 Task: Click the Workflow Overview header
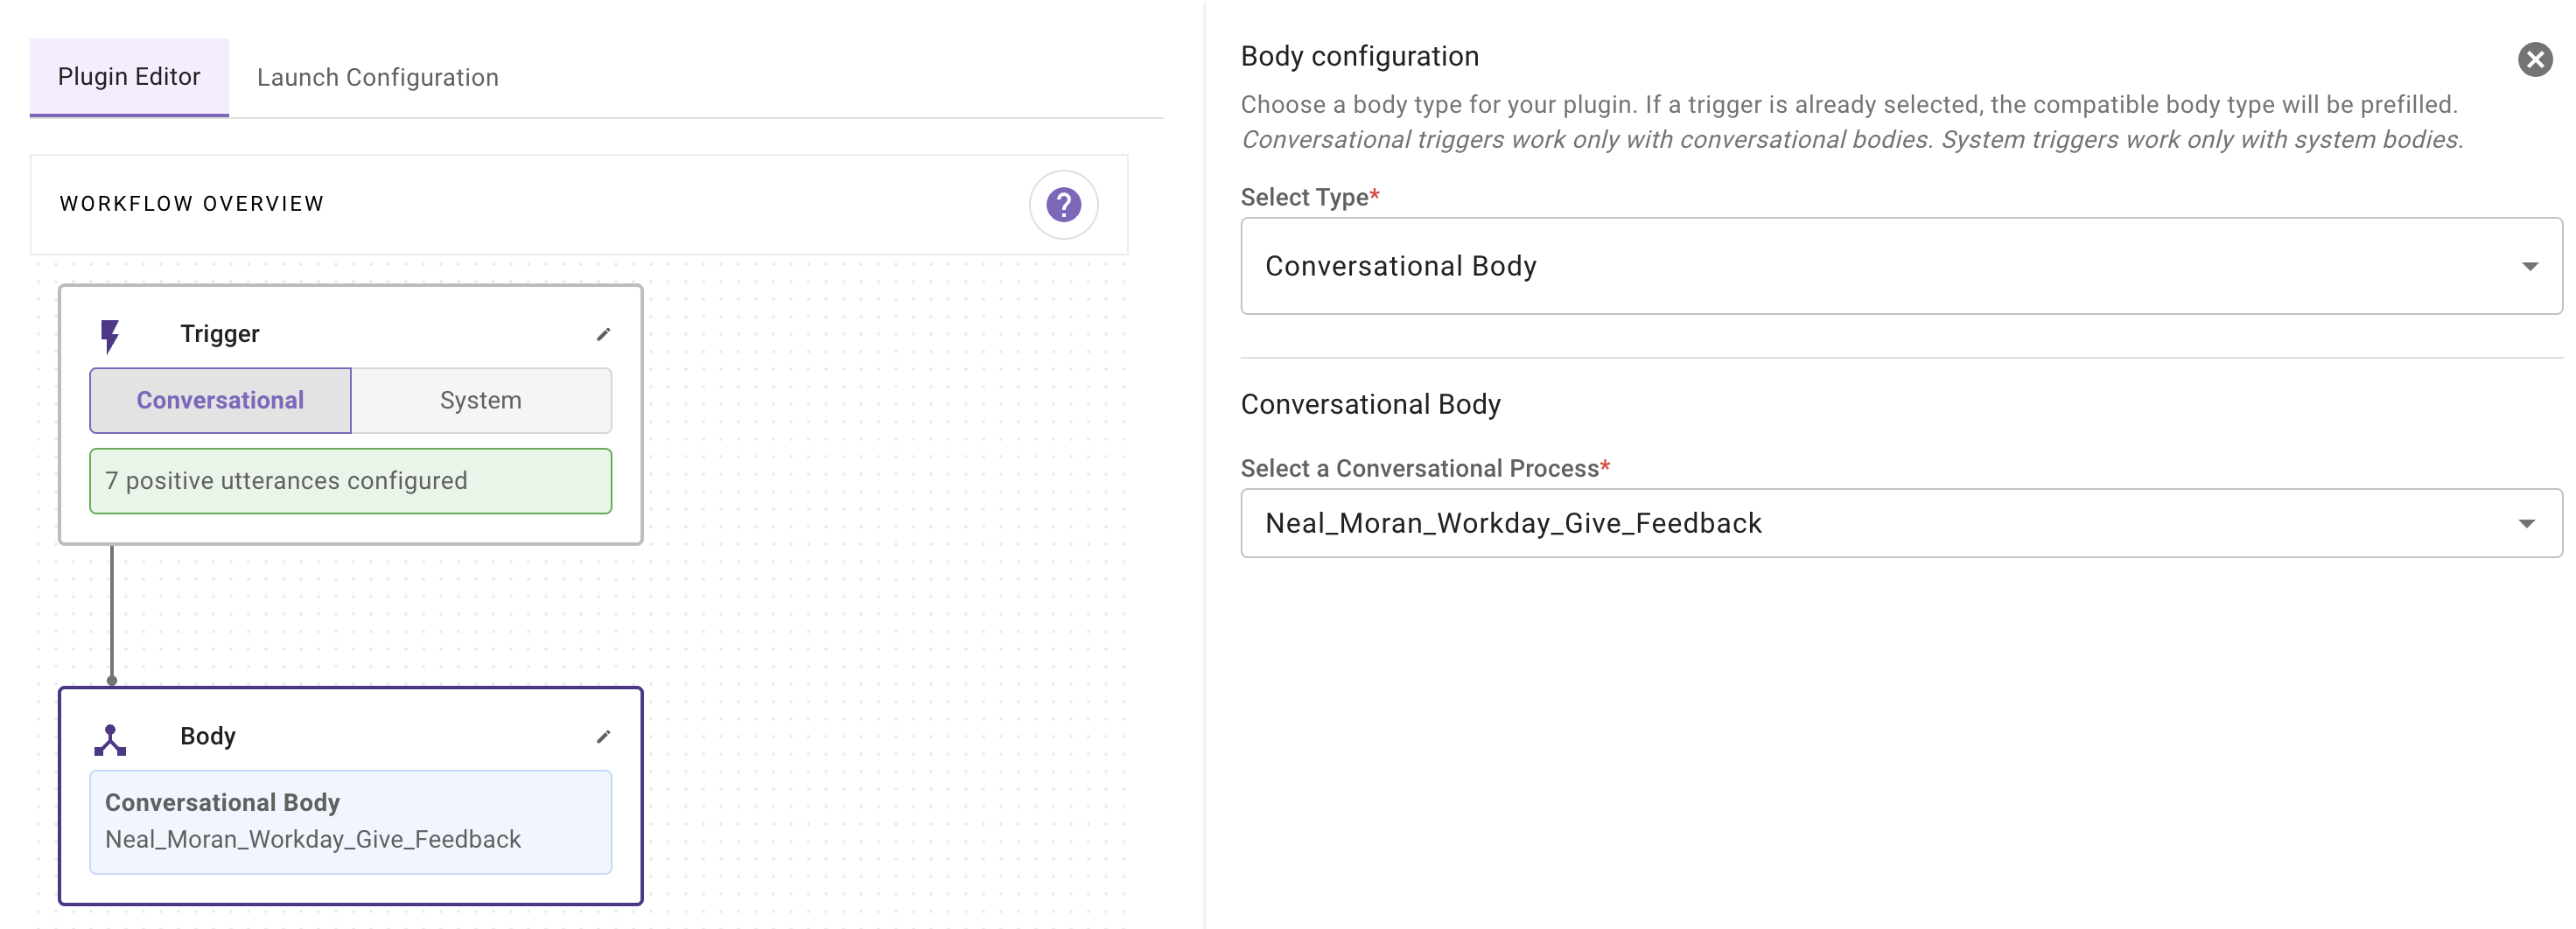[x=192, y=204]
